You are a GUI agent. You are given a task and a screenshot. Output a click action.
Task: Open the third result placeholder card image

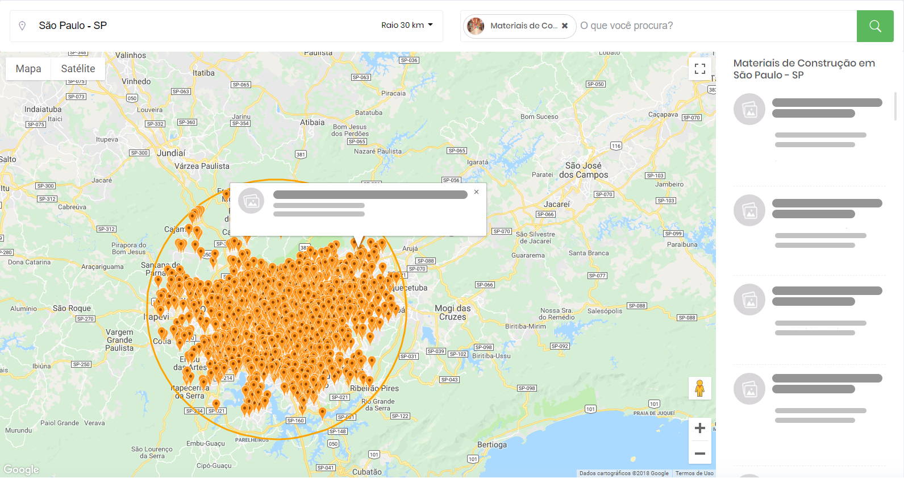pyautogui.click(x=749, y=300)
